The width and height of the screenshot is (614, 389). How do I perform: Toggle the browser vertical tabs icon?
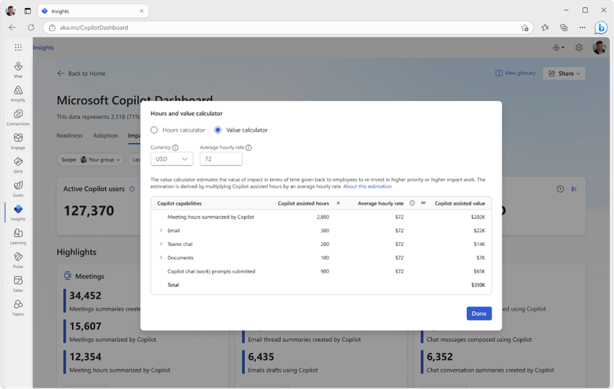click(28, 11)
